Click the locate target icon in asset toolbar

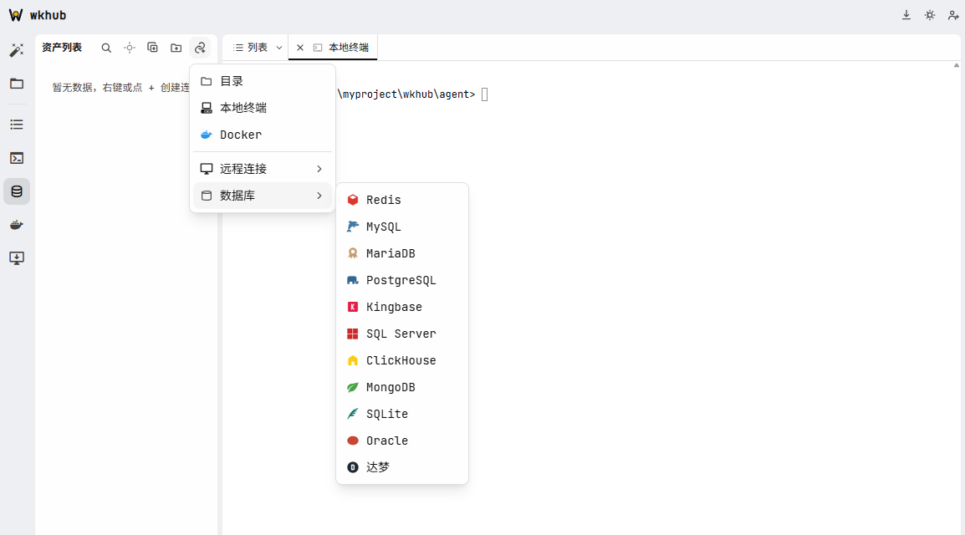[x=130, y=48]
